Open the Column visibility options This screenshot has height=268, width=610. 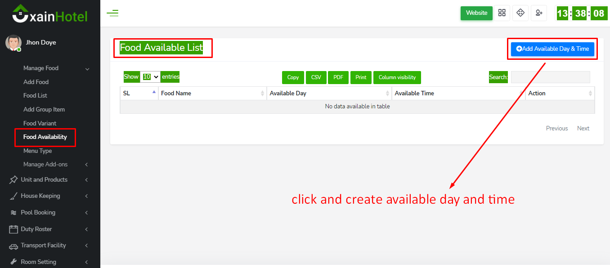point(397,77)
